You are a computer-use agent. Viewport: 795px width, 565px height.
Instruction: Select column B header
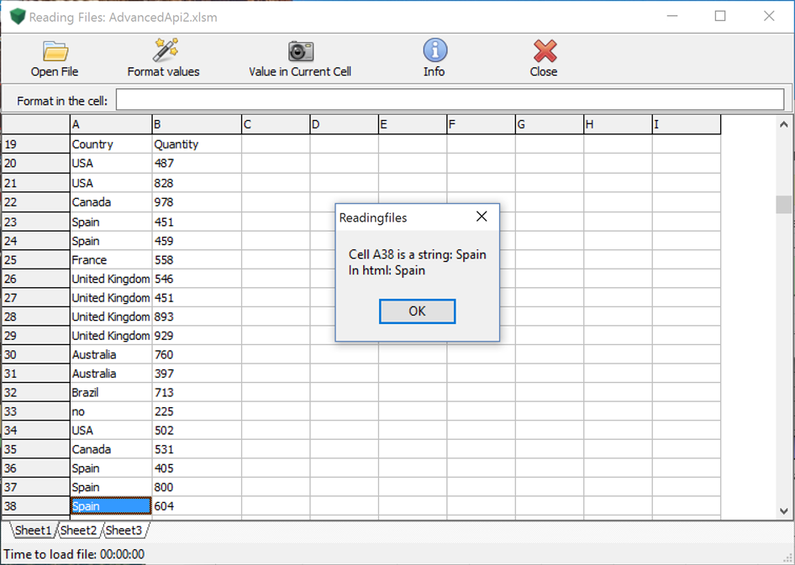click(196, 125)
